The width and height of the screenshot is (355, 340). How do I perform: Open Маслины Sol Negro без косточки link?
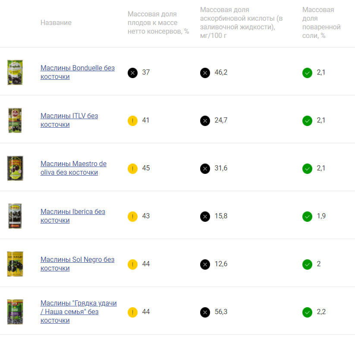[x=78, y=264]
